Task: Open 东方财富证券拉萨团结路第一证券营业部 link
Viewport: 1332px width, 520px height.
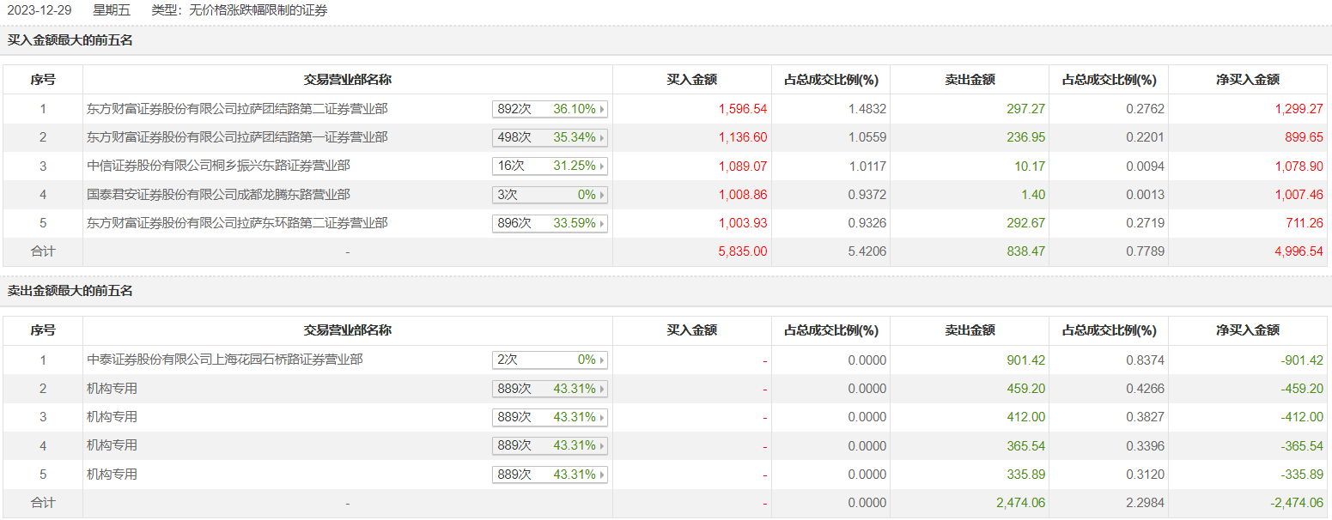Action: pos(237,137)
